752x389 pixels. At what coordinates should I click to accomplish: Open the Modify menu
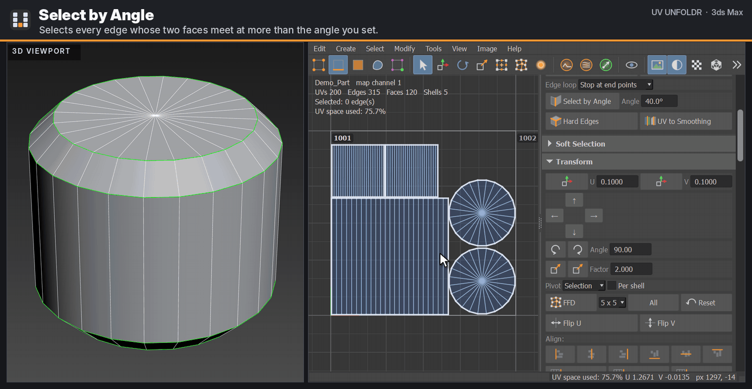404,49
